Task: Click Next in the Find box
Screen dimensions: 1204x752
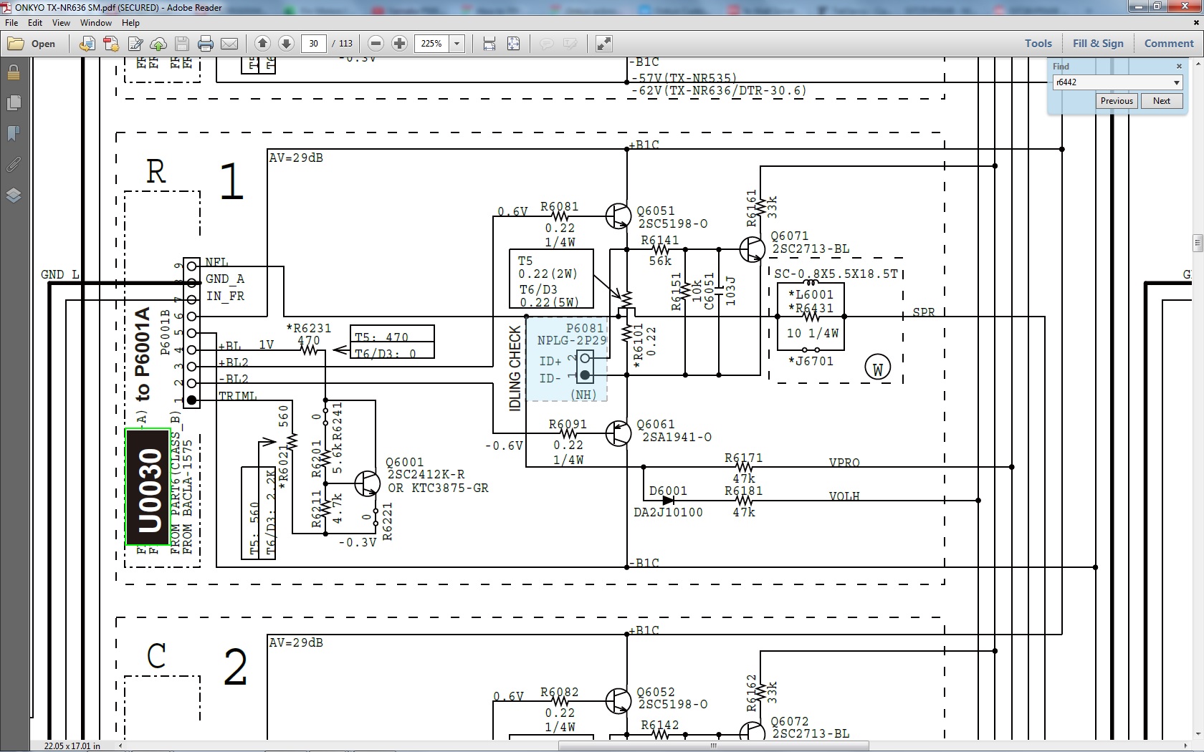Action: [1161, 101]
